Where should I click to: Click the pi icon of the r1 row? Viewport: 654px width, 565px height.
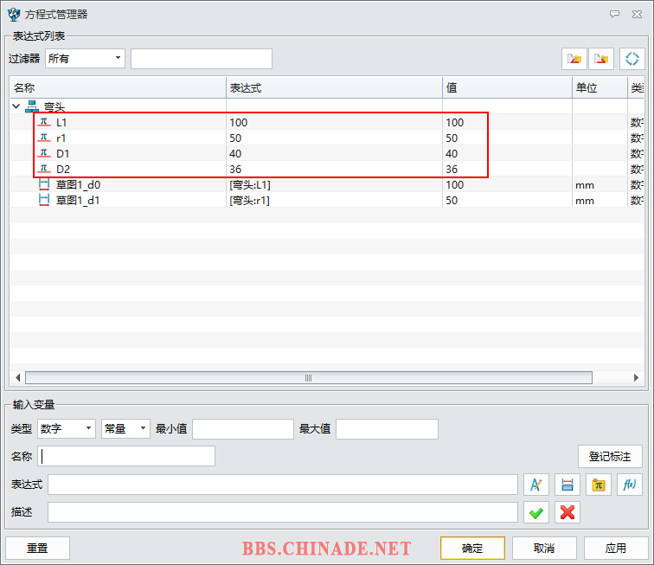[x=44, y=138]
